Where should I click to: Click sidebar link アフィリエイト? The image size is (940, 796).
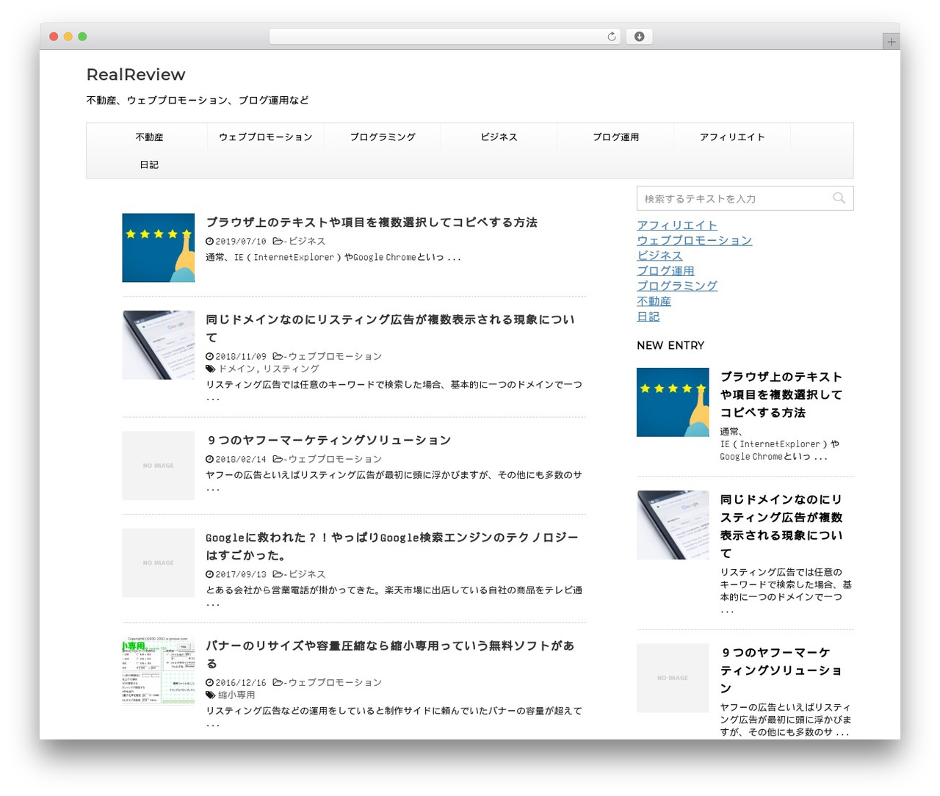coord(677,225)
